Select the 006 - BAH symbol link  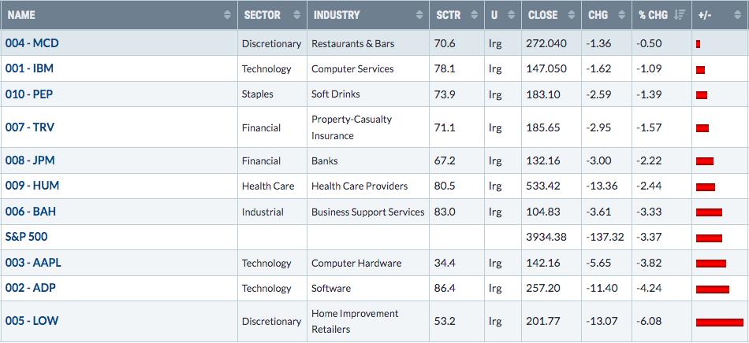[31, 212]
